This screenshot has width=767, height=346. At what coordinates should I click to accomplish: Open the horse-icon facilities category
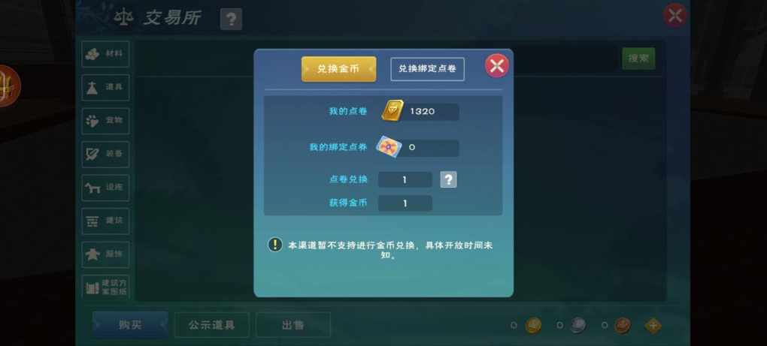coord(105,188)
